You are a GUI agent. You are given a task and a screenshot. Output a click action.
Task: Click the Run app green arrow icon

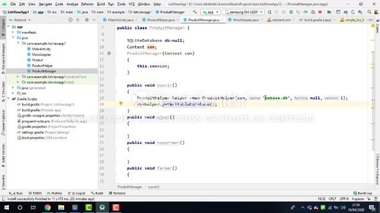click(x=269, y=12)
